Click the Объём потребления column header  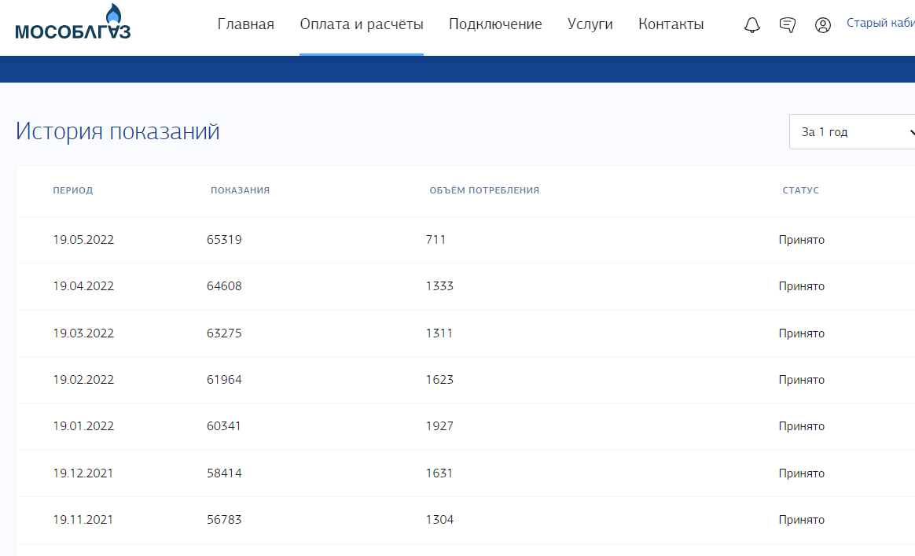tap(484, 190)
